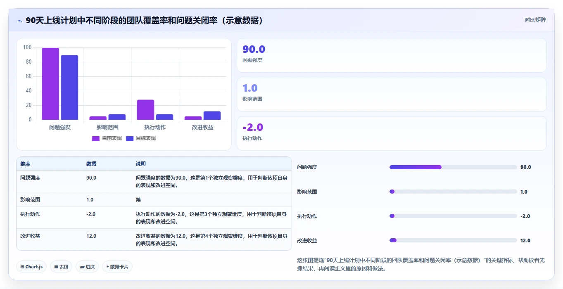Click the 问题强度 目标表现 blue bar
The image size is (563, 289).
point(69,88)
